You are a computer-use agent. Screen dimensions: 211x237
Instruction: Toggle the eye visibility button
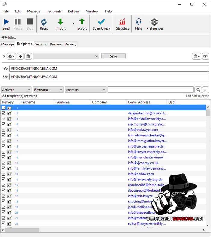point(205,56)
